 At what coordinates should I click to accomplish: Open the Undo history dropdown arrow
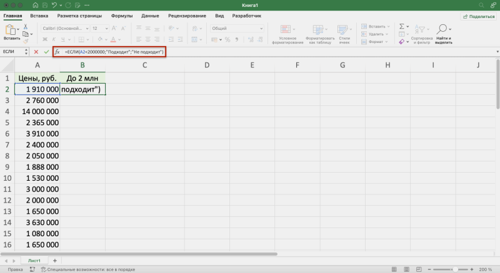61,6
